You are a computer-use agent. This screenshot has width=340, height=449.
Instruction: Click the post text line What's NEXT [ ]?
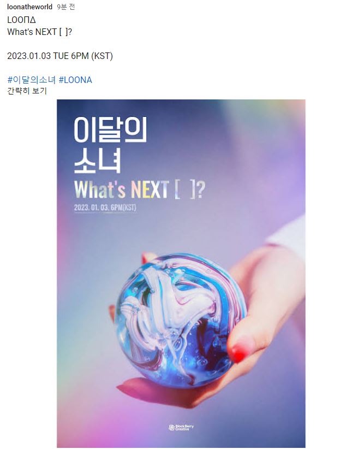tap(39, 32)
